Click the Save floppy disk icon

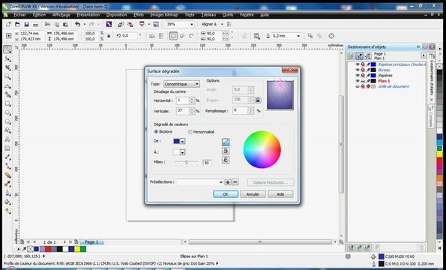[x=26, y=25]
